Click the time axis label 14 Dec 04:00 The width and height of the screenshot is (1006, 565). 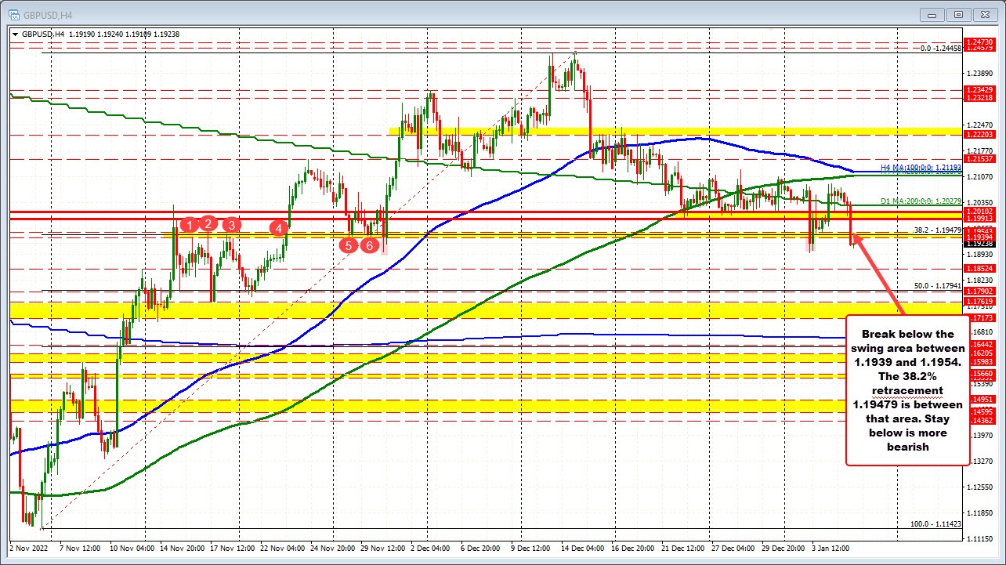tap(584, 550)
